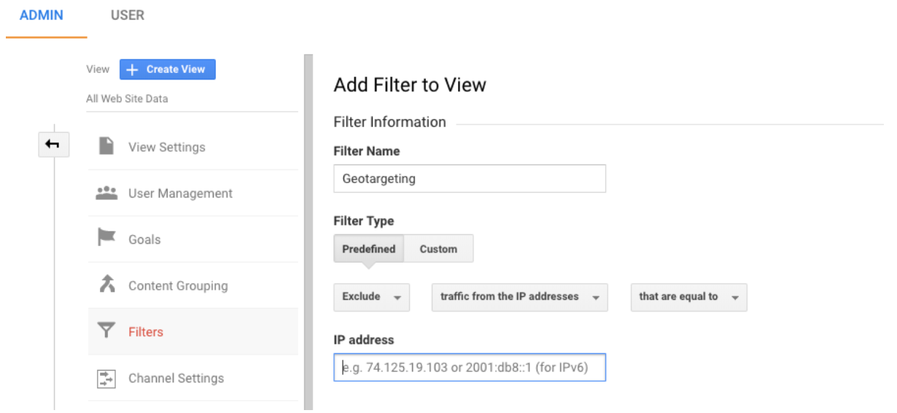Screen dimensions: 897x413
Task: Click the IP address input field
Action: tap(470, 368)
